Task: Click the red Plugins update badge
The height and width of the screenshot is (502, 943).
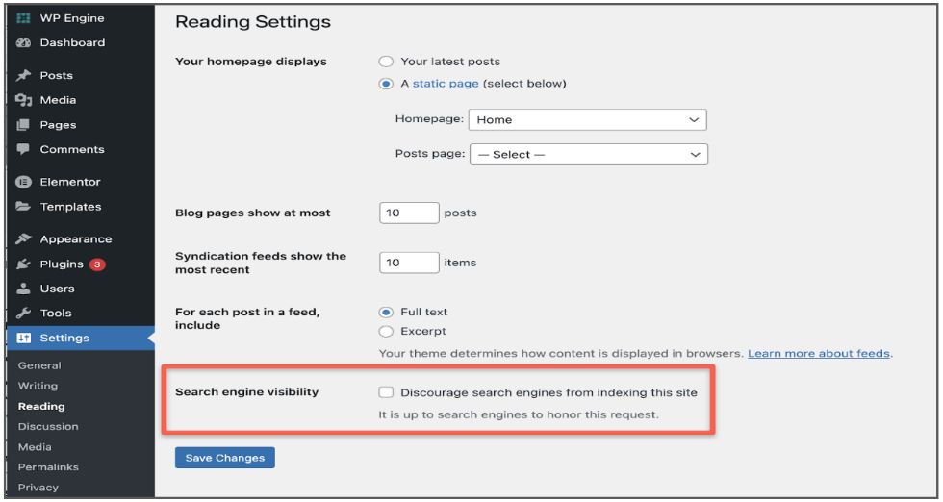Action: point(97,264)
